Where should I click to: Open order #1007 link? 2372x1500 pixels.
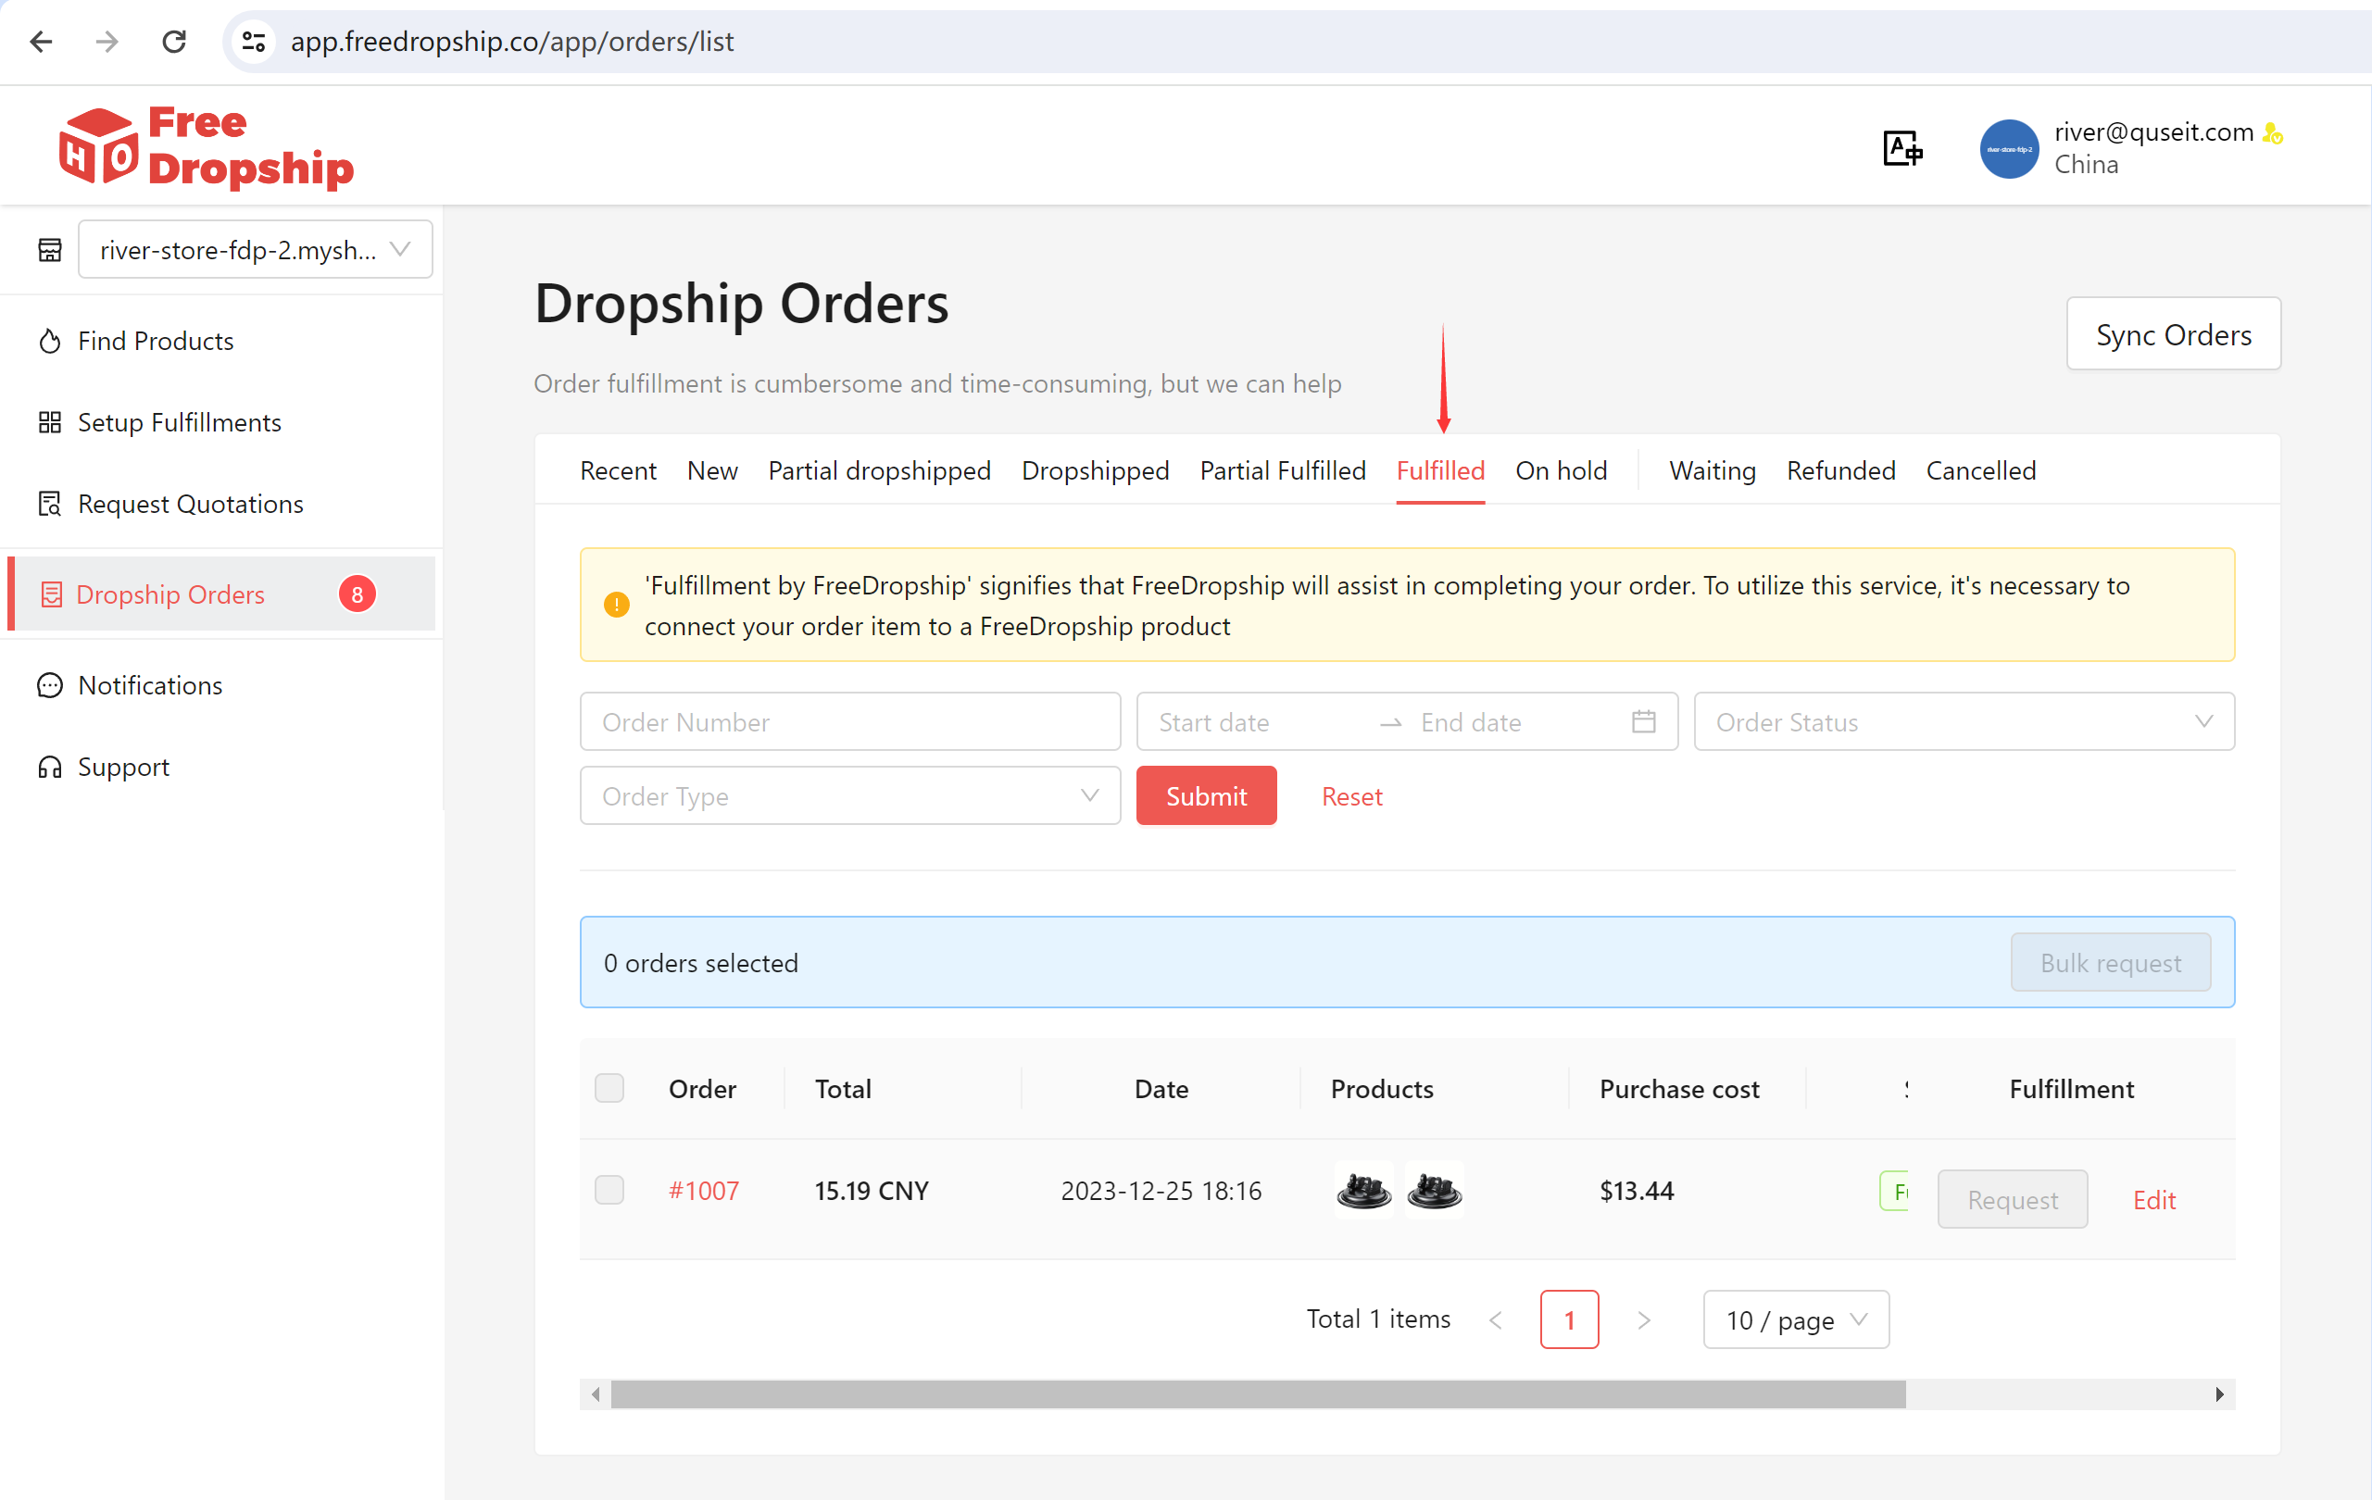(x=703, y=1190)
